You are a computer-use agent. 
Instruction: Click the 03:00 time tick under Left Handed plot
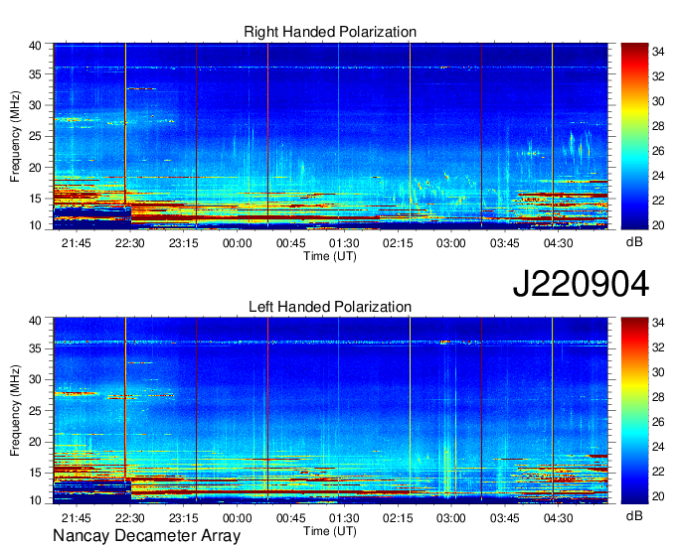click(x=451, y=518)
